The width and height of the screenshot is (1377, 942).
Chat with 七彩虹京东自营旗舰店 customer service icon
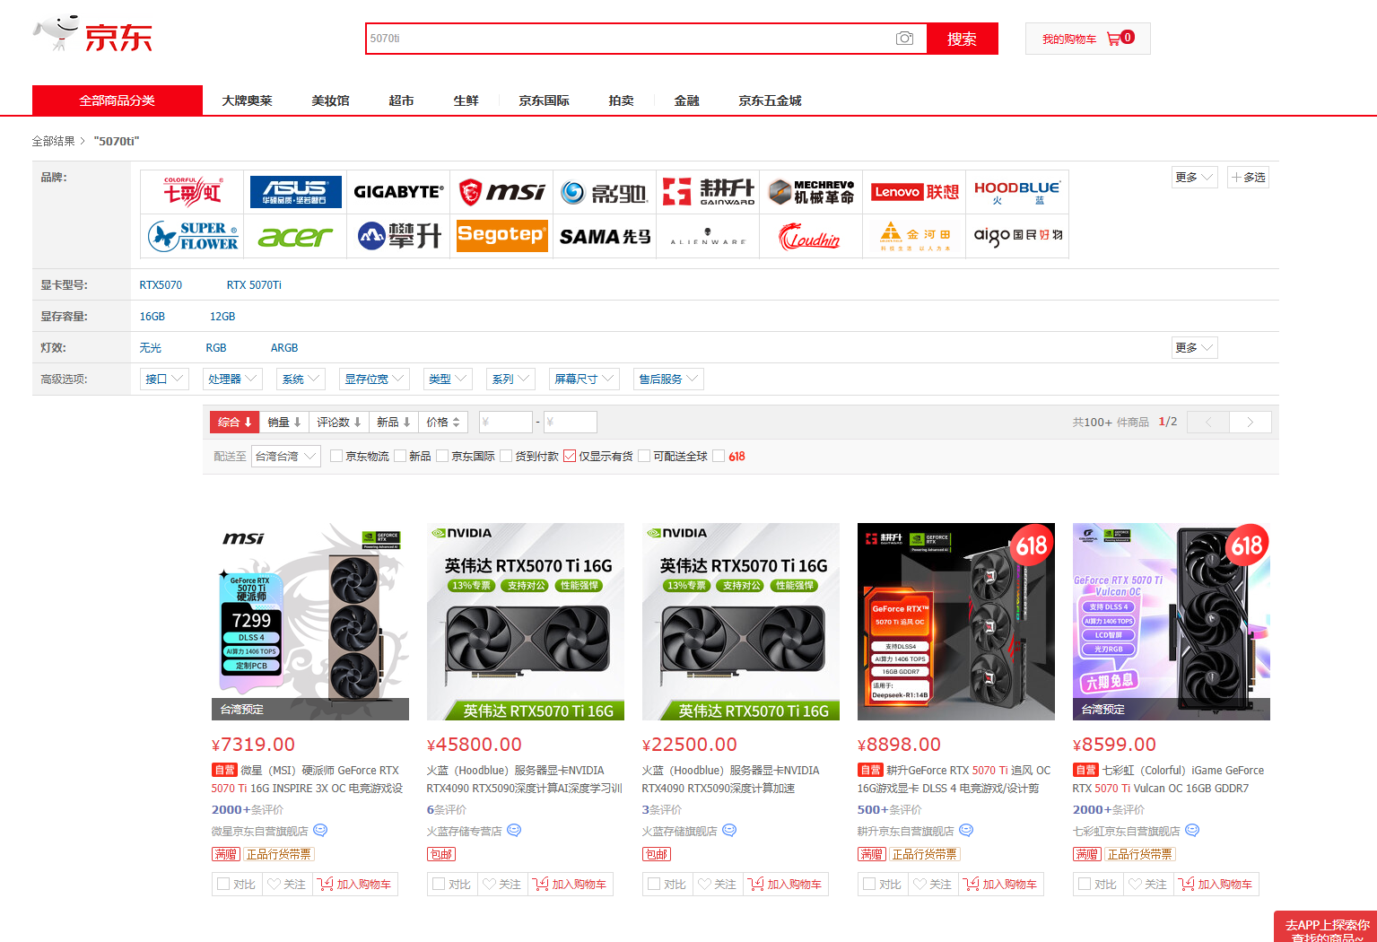pyautogui.click(x=1192, y=831)
